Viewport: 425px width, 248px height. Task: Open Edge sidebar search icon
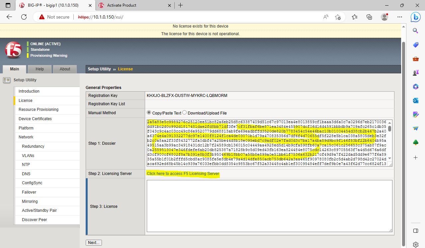(415, 31)
